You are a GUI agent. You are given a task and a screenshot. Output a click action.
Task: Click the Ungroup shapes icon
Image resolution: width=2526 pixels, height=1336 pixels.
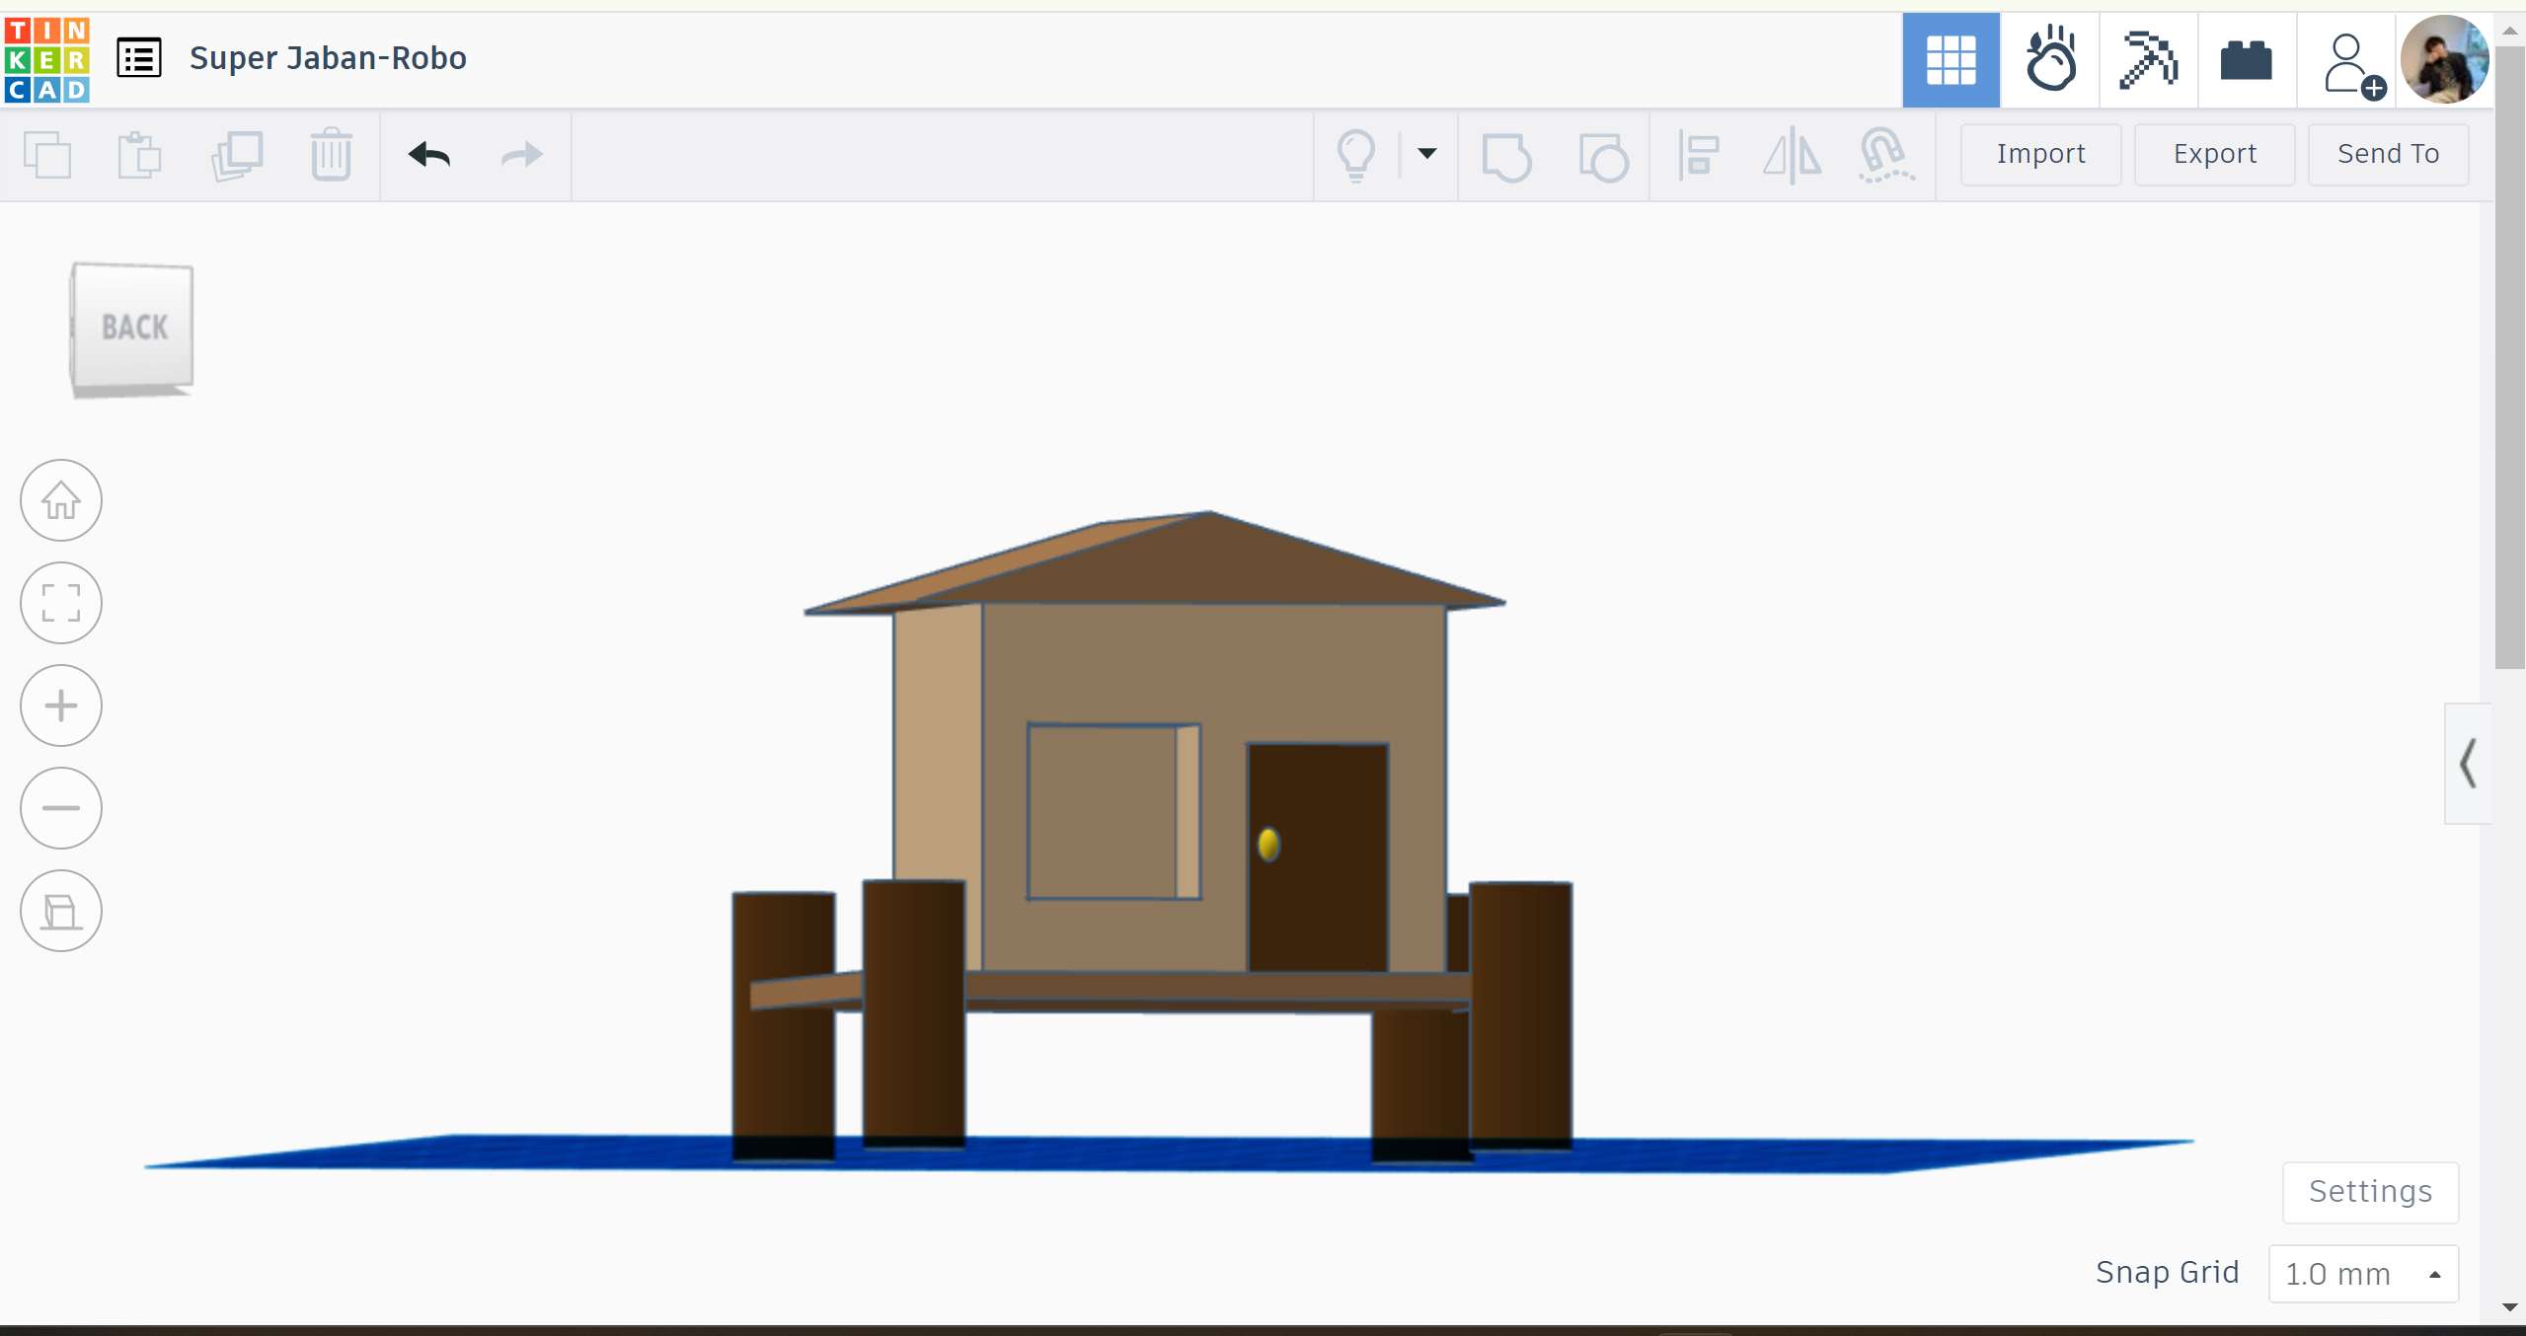point(1603,156)
